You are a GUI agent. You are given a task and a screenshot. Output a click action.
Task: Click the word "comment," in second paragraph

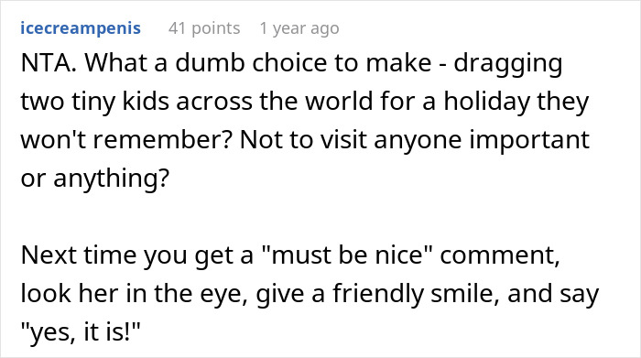[x=500, y=256]
